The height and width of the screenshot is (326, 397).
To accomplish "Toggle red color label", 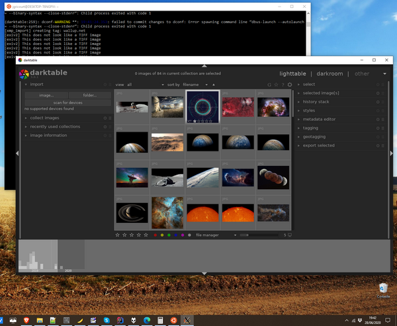I will (x=155, y=235).
